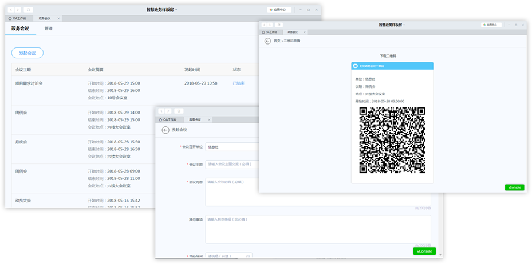This screenshot has height=264, width=532.
Task: Click the 2018-05-29 10:58 start time cell
Action: tap(201, 83)
